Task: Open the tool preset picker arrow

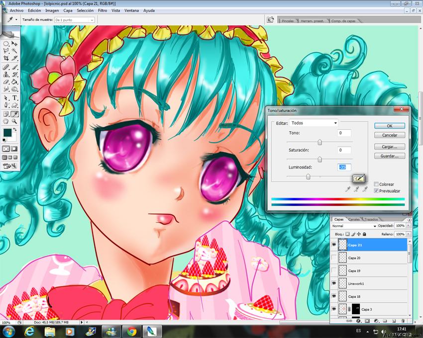Action: pos(16,20)
